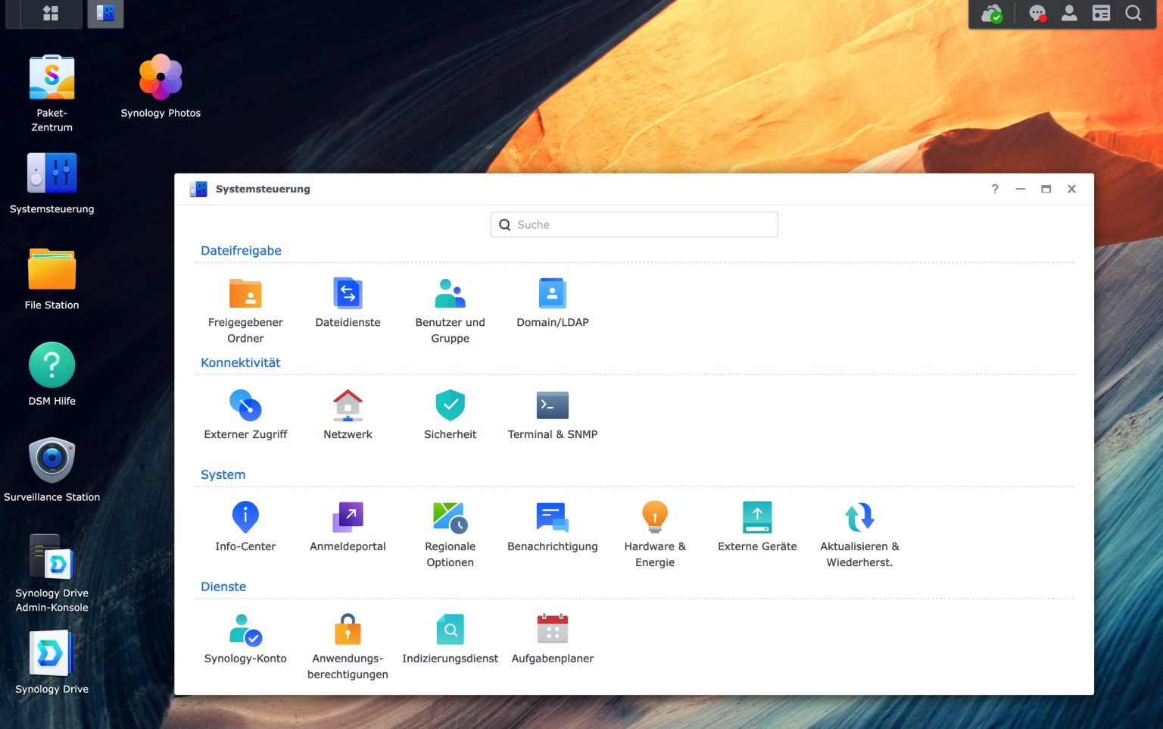
Task: Open notifications chat bubble icon
Action: [x=1037, y=14]
